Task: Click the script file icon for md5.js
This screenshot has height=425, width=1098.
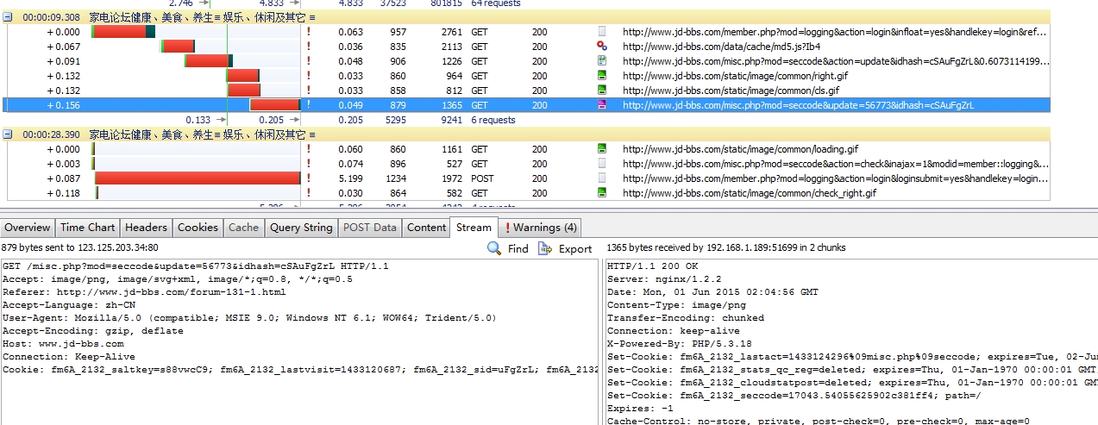Action: click(602, 47)
